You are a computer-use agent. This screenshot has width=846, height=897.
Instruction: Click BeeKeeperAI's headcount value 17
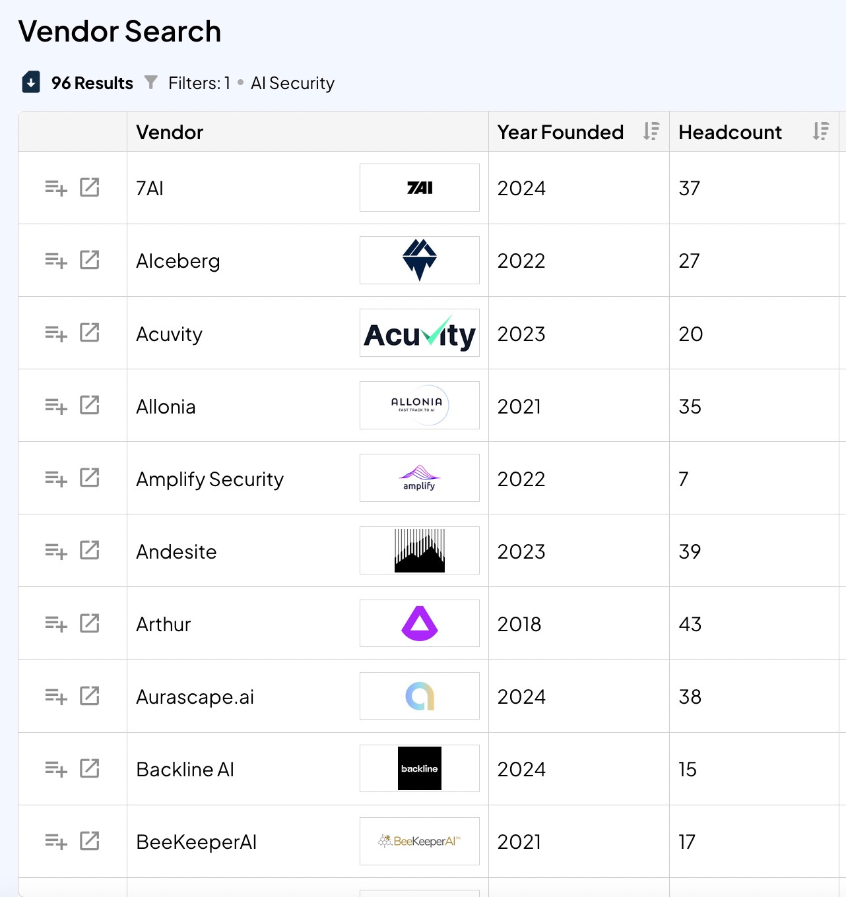point(687,842)
